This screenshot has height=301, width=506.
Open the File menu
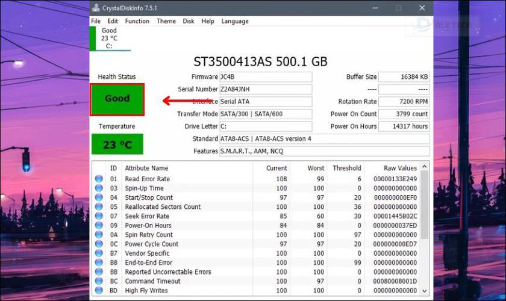point(96,21)
